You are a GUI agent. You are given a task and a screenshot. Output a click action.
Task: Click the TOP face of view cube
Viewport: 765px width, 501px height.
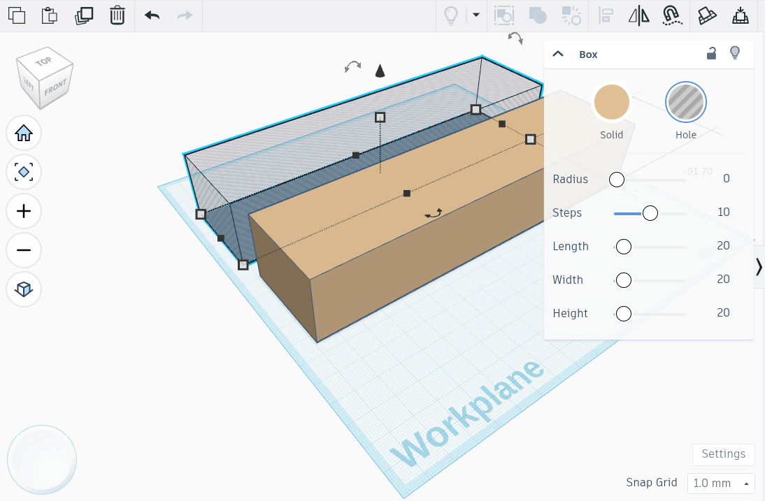click(43, 61)
